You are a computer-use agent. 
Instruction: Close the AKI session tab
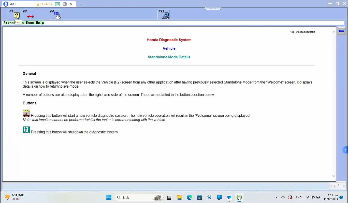point(71,4)
